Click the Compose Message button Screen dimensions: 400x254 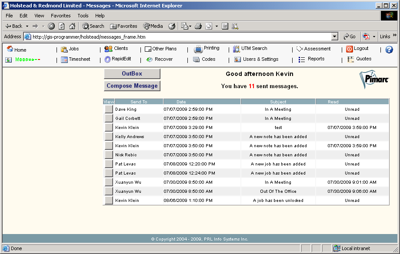pos(132,86)
